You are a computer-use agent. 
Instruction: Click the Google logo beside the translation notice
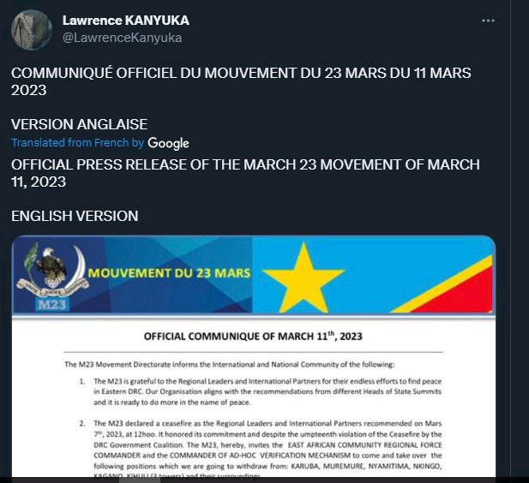coord(168,143)
